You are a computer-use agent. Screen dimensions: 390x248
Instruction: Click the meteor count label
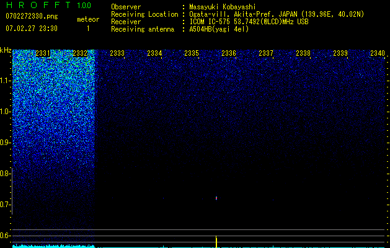88,19
